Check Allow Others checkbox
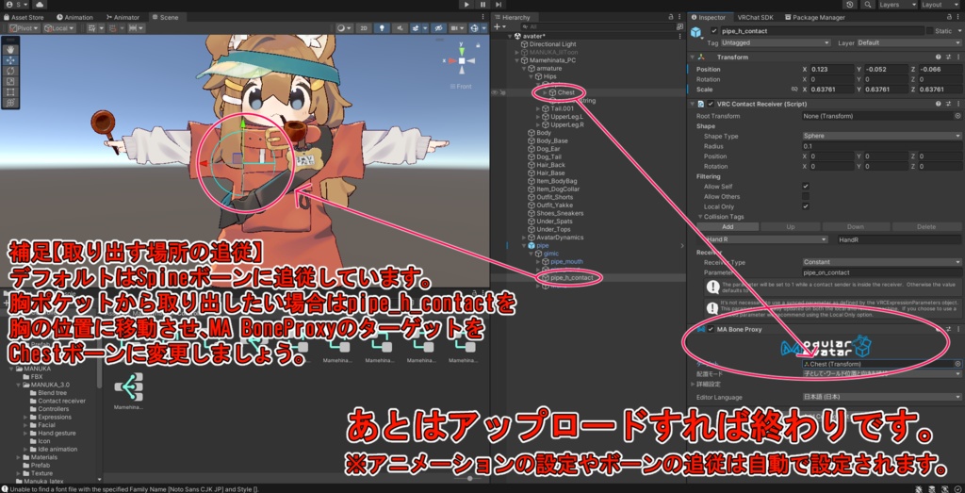This screenshot has width=965, height=493. click(806, 196)
